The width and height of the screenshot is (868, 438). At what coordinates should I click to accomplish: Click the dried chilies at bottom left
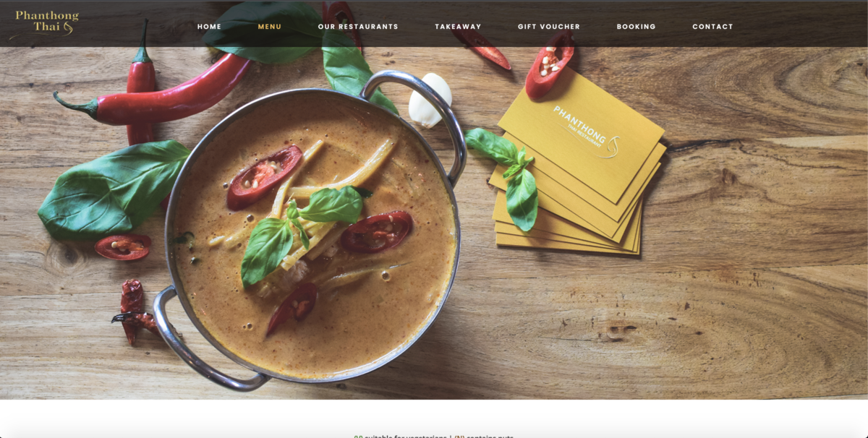tap(135, 311)
